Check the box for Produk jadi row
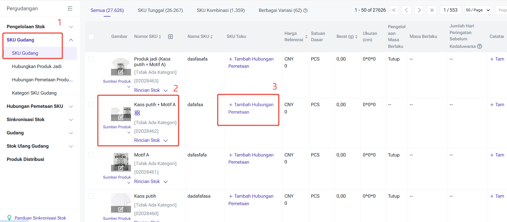 (91, 59)
